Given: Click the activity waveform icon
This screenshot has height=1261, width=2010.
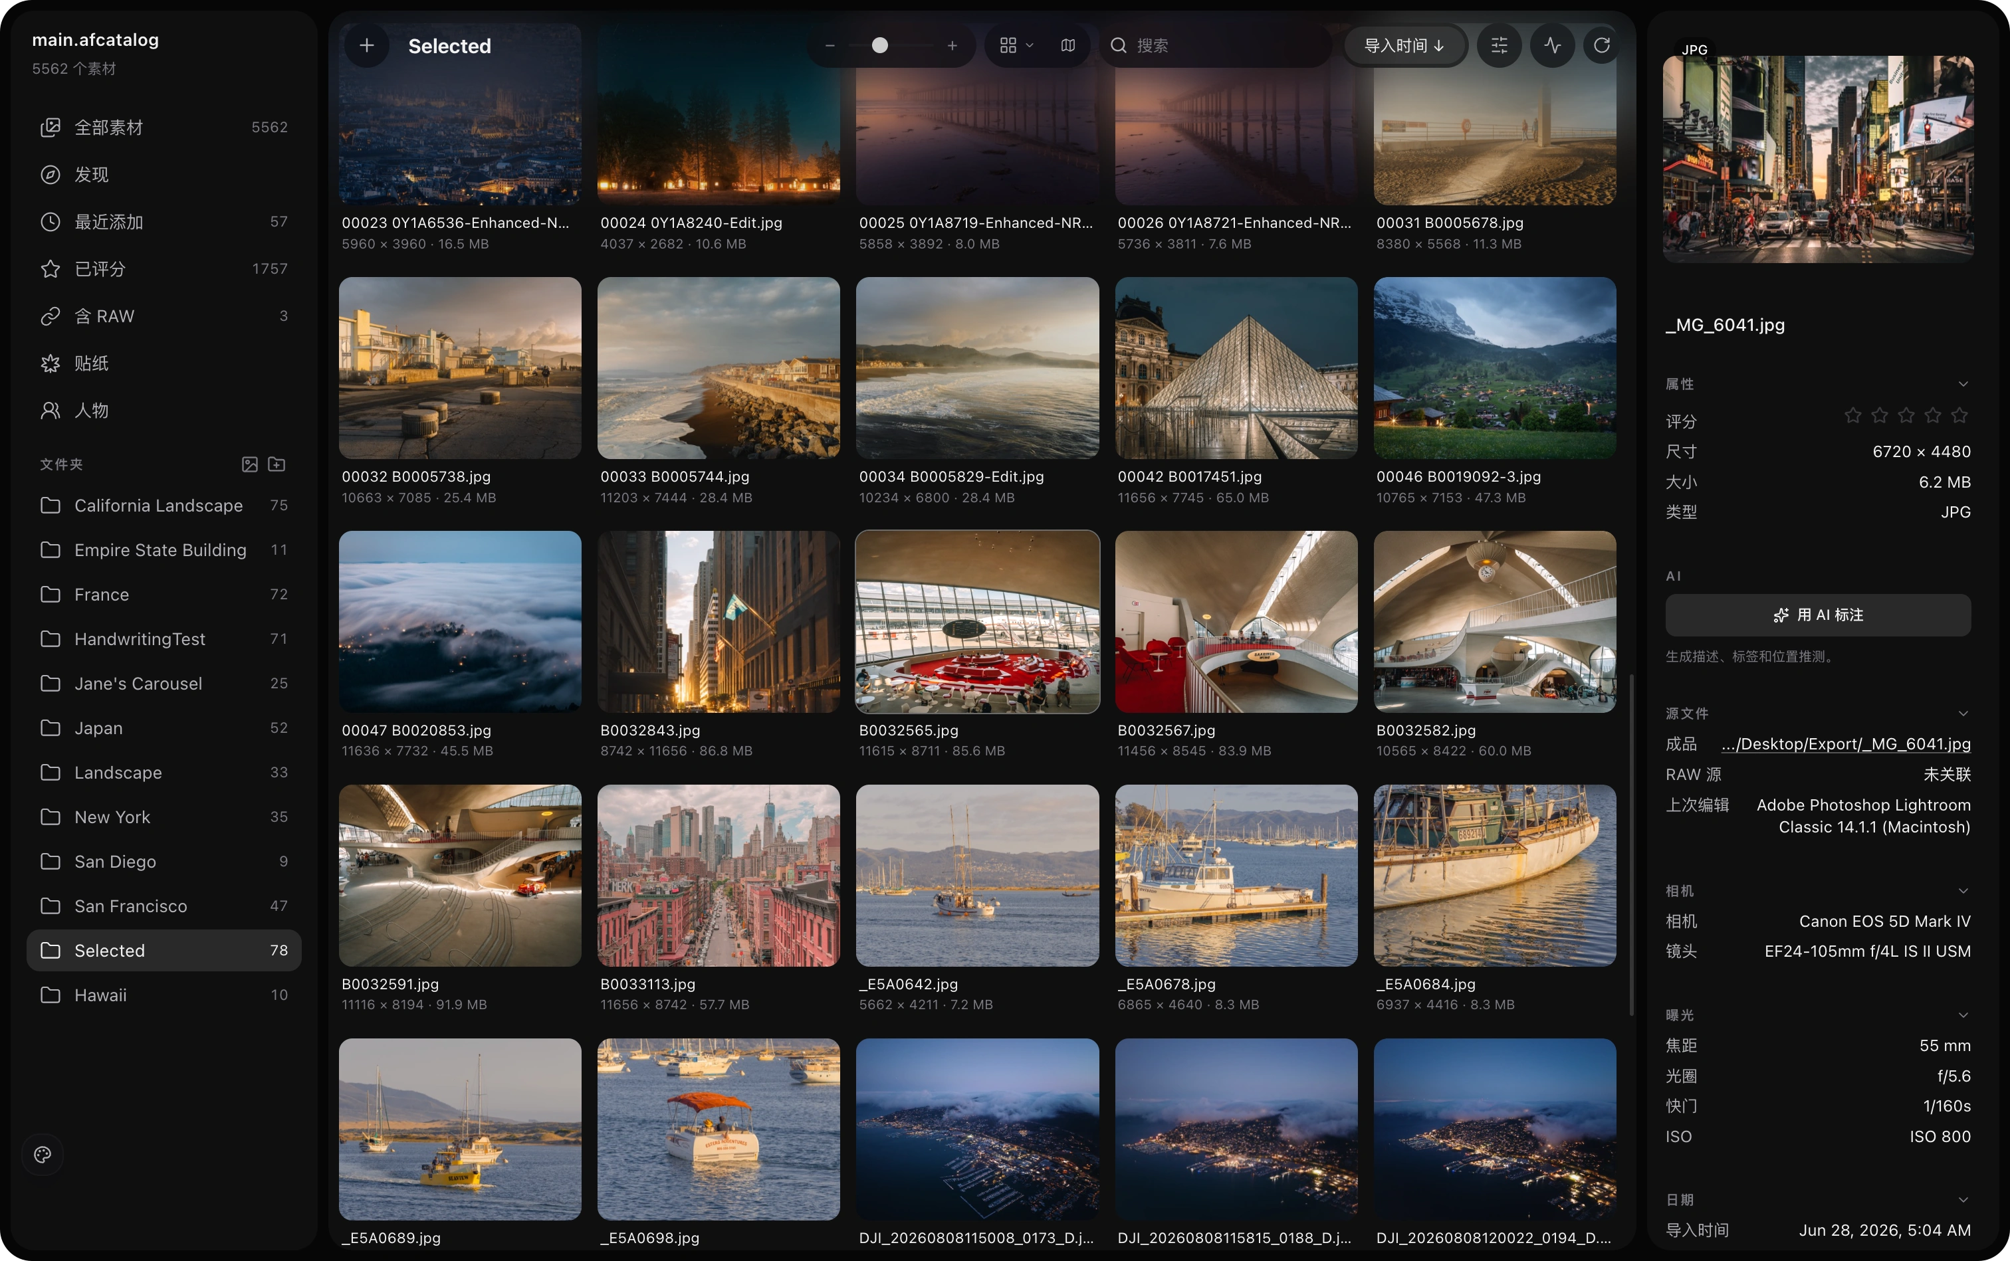Looking at the screenshot, I should (x=1552, y=46).
